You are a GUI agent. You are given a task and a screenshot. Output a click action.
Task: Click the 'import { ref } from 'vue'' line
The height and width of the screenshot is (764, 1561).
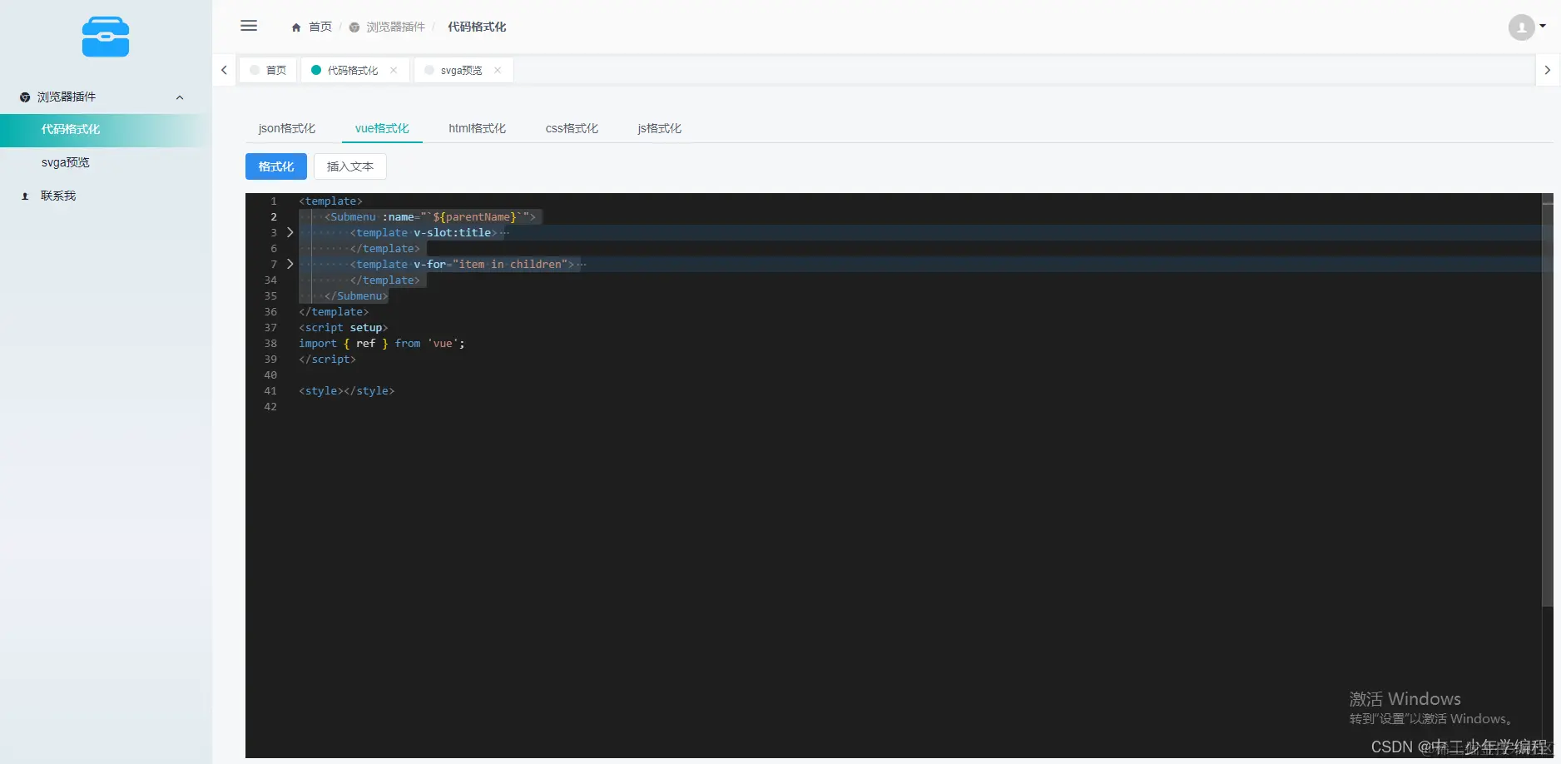pos(382,343)
